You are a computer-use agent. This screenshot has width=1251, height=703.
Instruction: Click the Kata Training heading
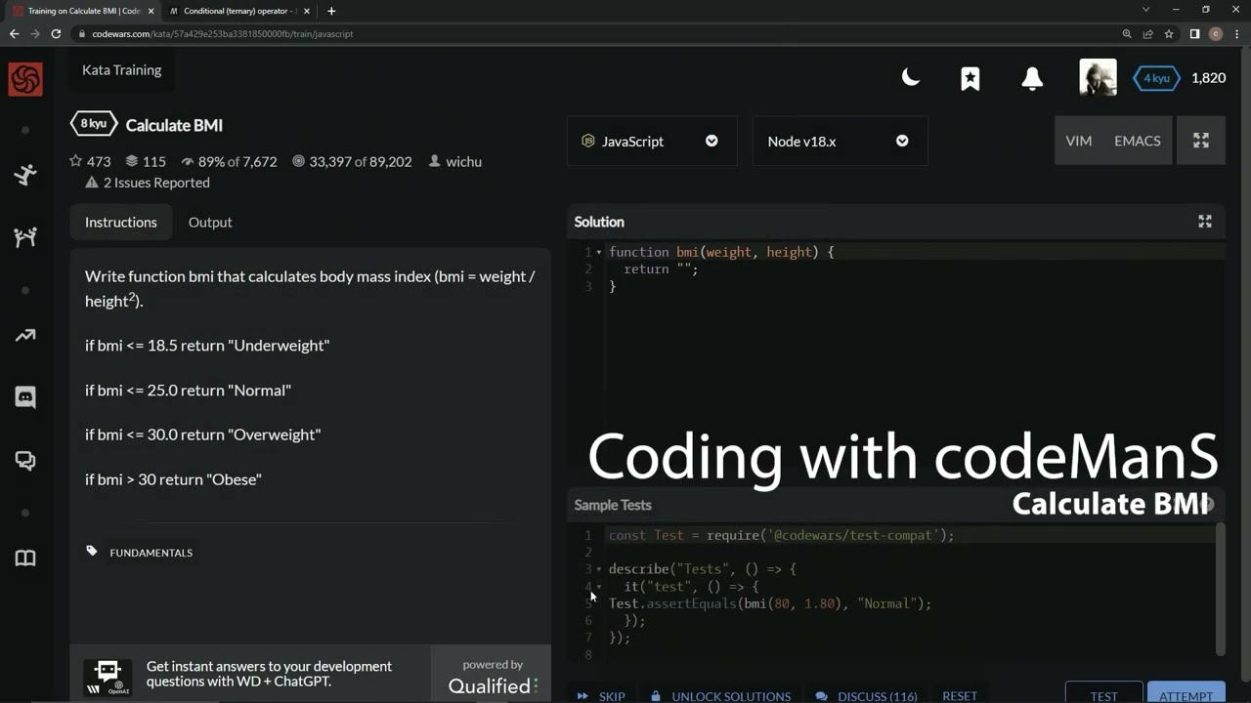pyautogui.click(x=122, y=70)
